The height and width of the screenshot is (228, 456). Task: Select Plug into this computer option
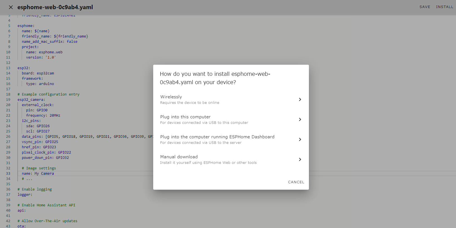231,119
